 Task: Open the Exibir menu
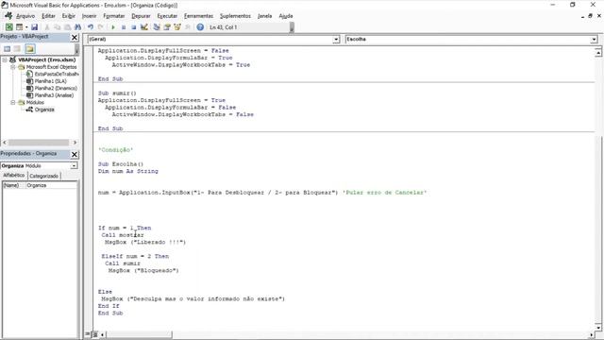[69, 16]
